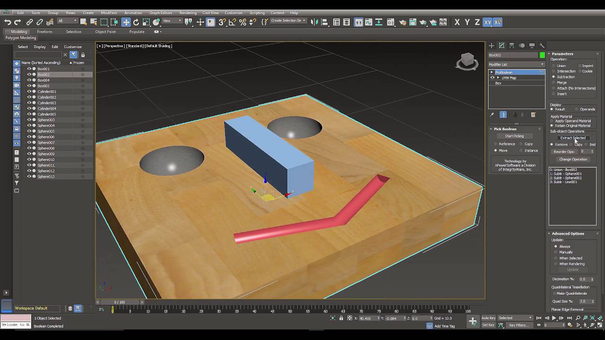
Task: Restrict transform to Y axis
Action: pyautogui.click(x=467, y=22)
